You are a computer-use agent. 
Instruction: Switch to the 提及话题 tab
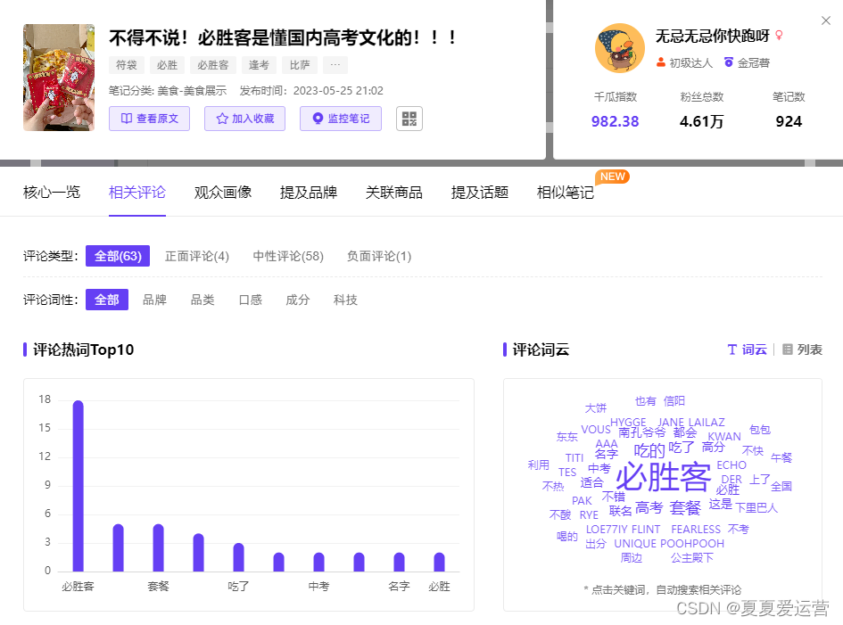pos(480,193)
